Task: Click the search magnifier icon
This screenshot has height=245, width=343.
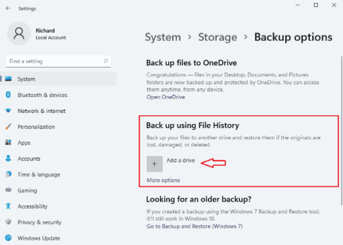Action: [105, 61]
